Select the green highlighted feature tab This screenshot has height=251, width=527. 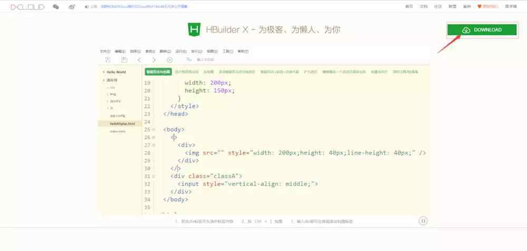[x=158, y=72]
